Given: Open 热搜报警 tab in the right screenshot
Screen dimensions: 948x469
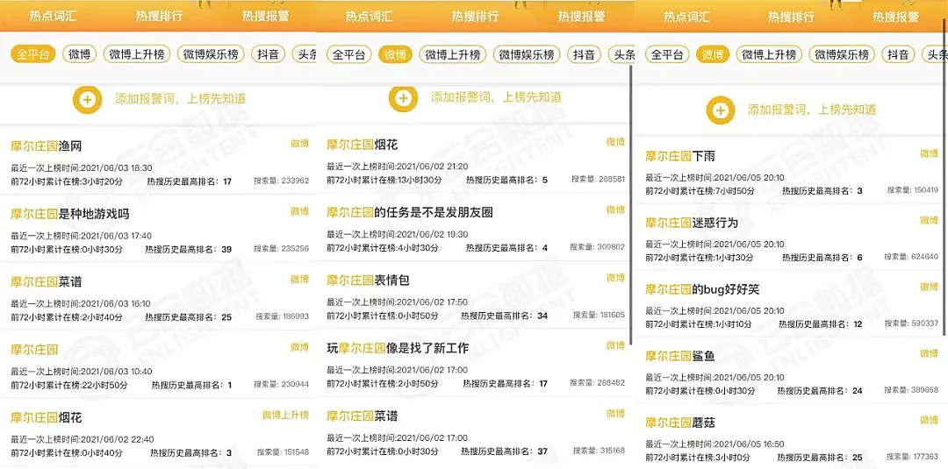Looking at the screenshot, I should point(895,17).
